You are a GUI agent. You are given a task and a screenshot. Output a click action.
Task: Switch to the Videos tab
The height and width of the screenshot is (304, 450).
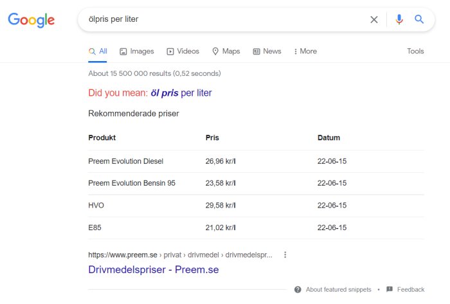point(183,51)
